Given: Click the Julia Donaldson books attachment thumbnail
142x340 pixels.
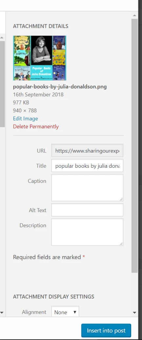Looking at the screenshot, I should (40, 58).
